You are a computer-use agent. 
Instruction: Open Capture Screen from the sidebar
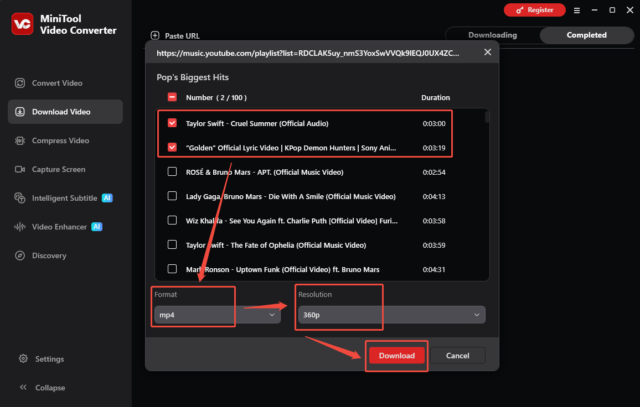tap(65, 169)
